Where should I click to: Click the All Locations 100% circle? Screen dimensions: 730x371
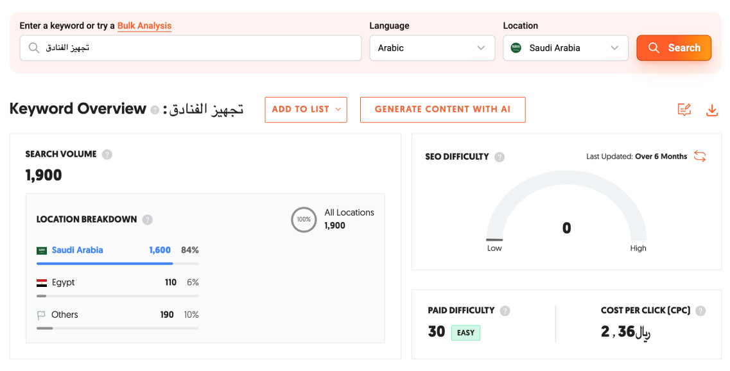pyautogui.click(x=303, y=220)
